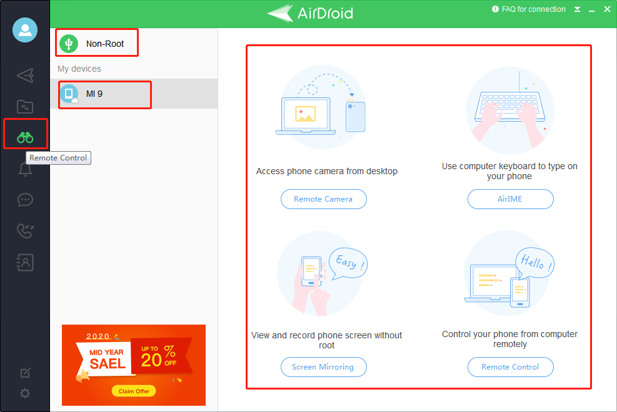Click the AirIME button
Viewport: 617px width, 412px height.
coord(510,199)
